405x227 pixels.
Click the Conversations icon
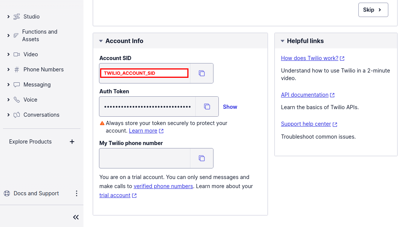coord(17,115)
